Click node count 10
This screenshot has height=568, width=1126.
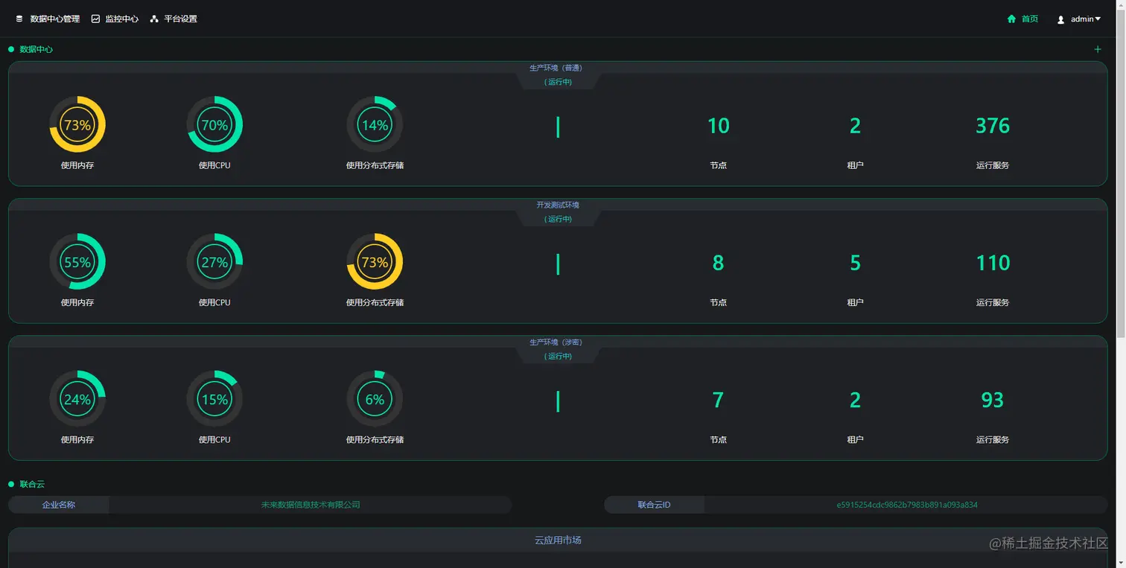tap(719, 126)
